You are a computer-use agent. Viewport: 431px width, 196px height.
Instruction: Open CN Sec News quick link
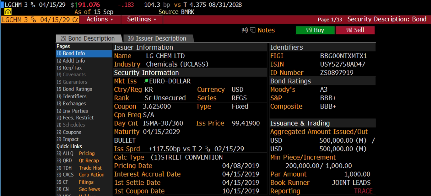[x=78, y=189]
